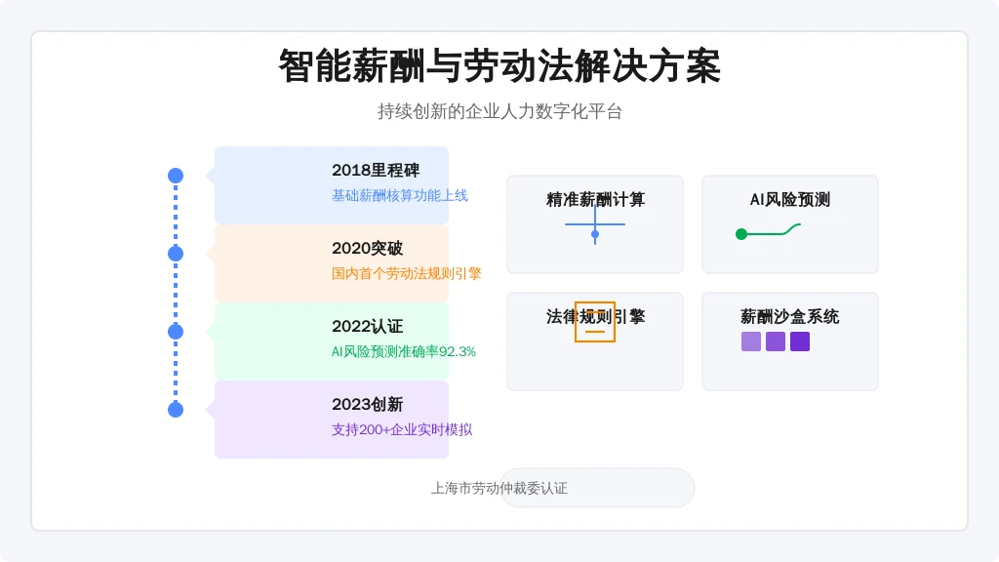Click the 国内首个劳动法规则引擎 text
This screenshot has height=562, width=999.
pyautogui.click(x=407, y=273)
